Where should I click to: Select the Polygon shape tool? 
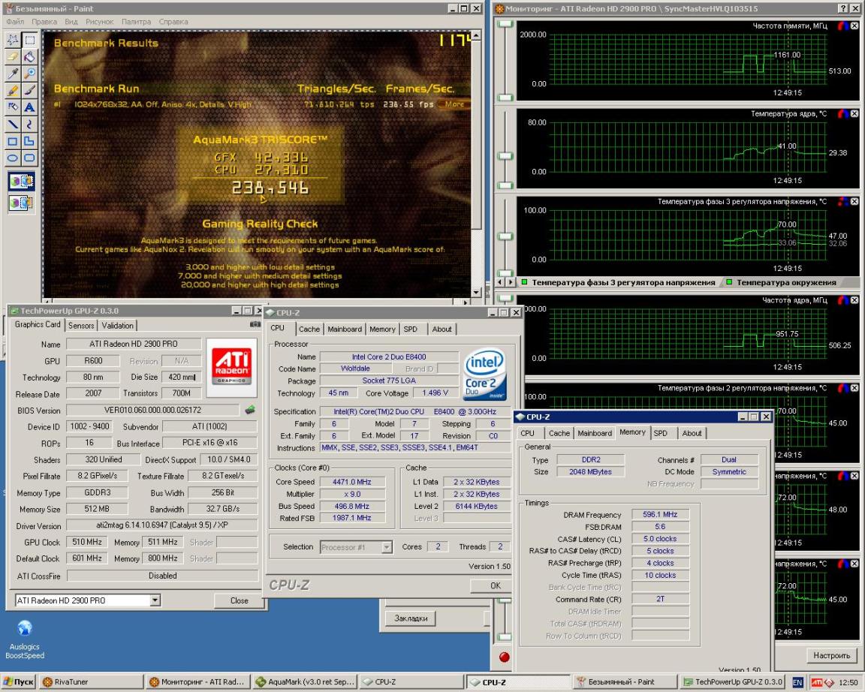tap(29, 141)
